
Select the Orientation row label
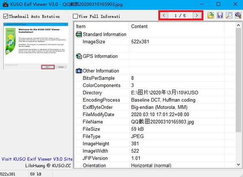94,165
